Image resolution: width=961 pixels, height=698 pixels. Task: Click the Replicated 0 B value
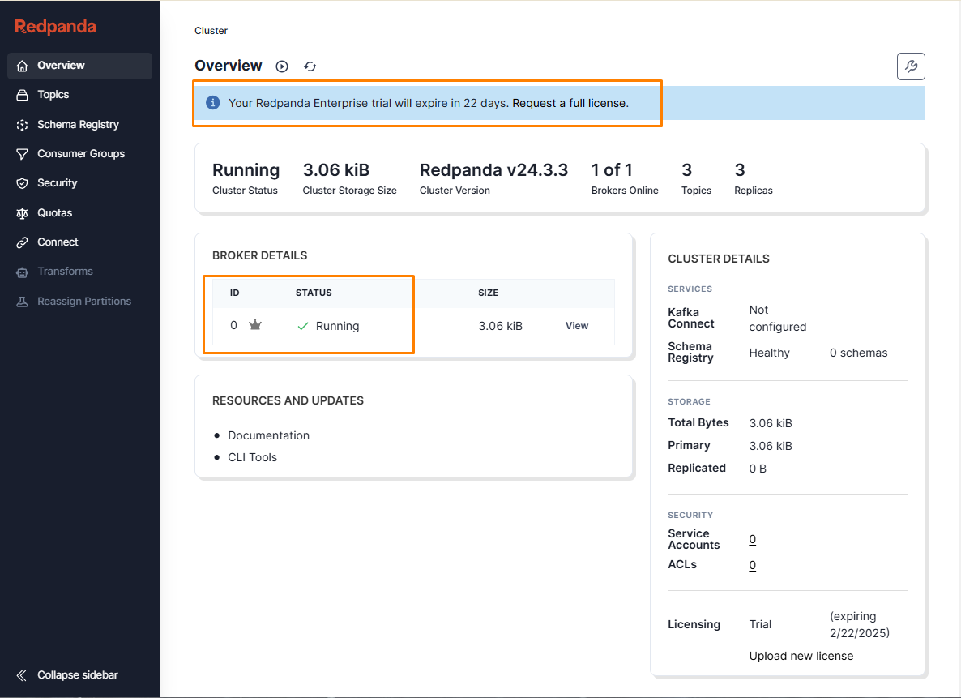coord(758,469)
